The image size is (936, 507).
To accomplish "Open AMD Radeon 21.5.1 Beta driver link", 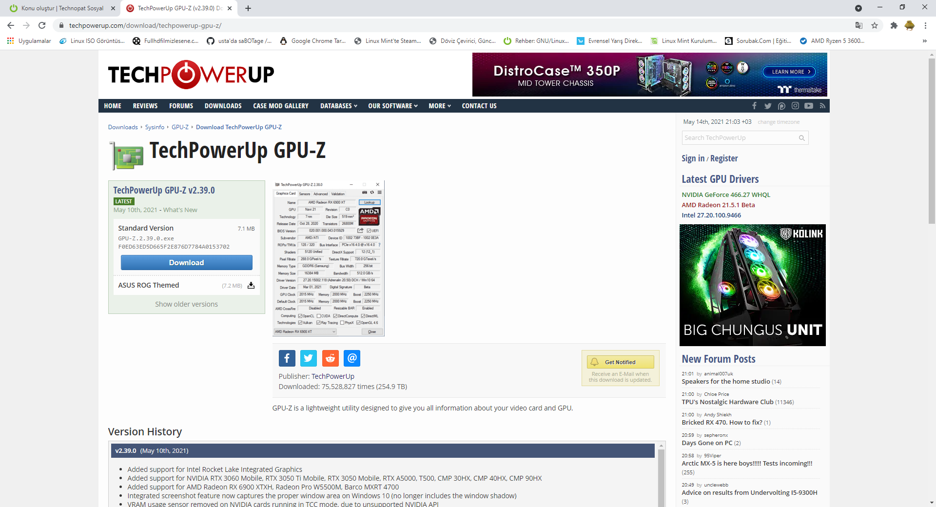I will click(718, 205).
